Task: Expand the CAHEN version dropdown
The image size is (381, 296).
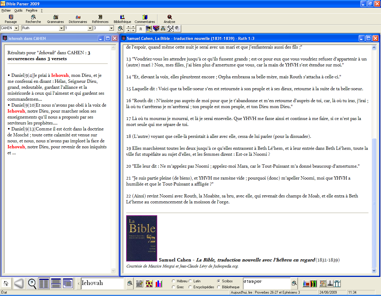Action: pos(16,28)
